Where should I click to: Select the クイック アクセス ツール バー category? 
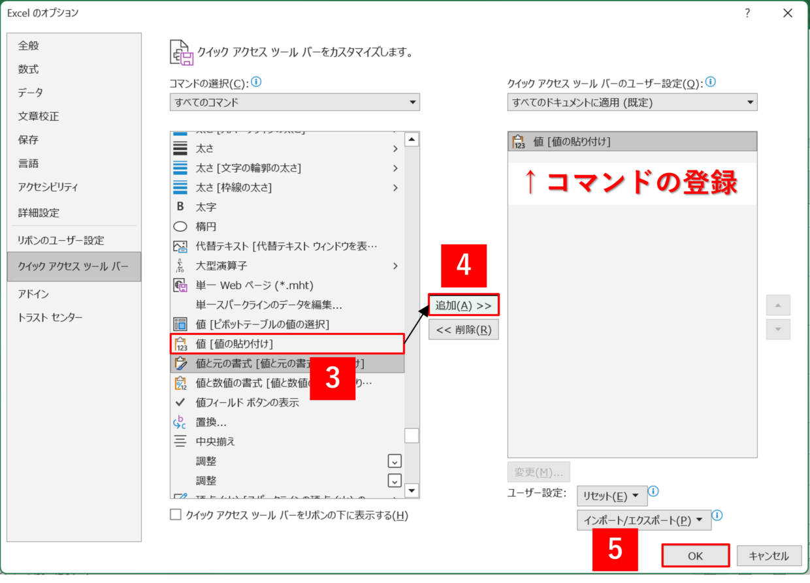[74, 266]
